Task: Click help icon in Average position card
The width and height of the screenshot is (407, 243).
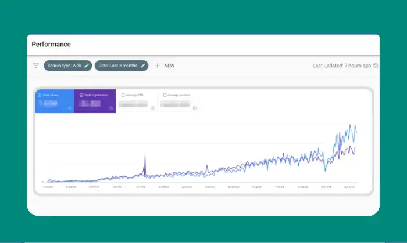Action: (x=194, y=108)
